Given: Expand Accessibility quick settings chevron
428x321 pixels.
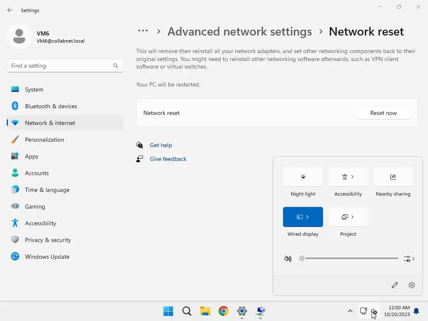Looking at the screenshot, I should [352, 177].
